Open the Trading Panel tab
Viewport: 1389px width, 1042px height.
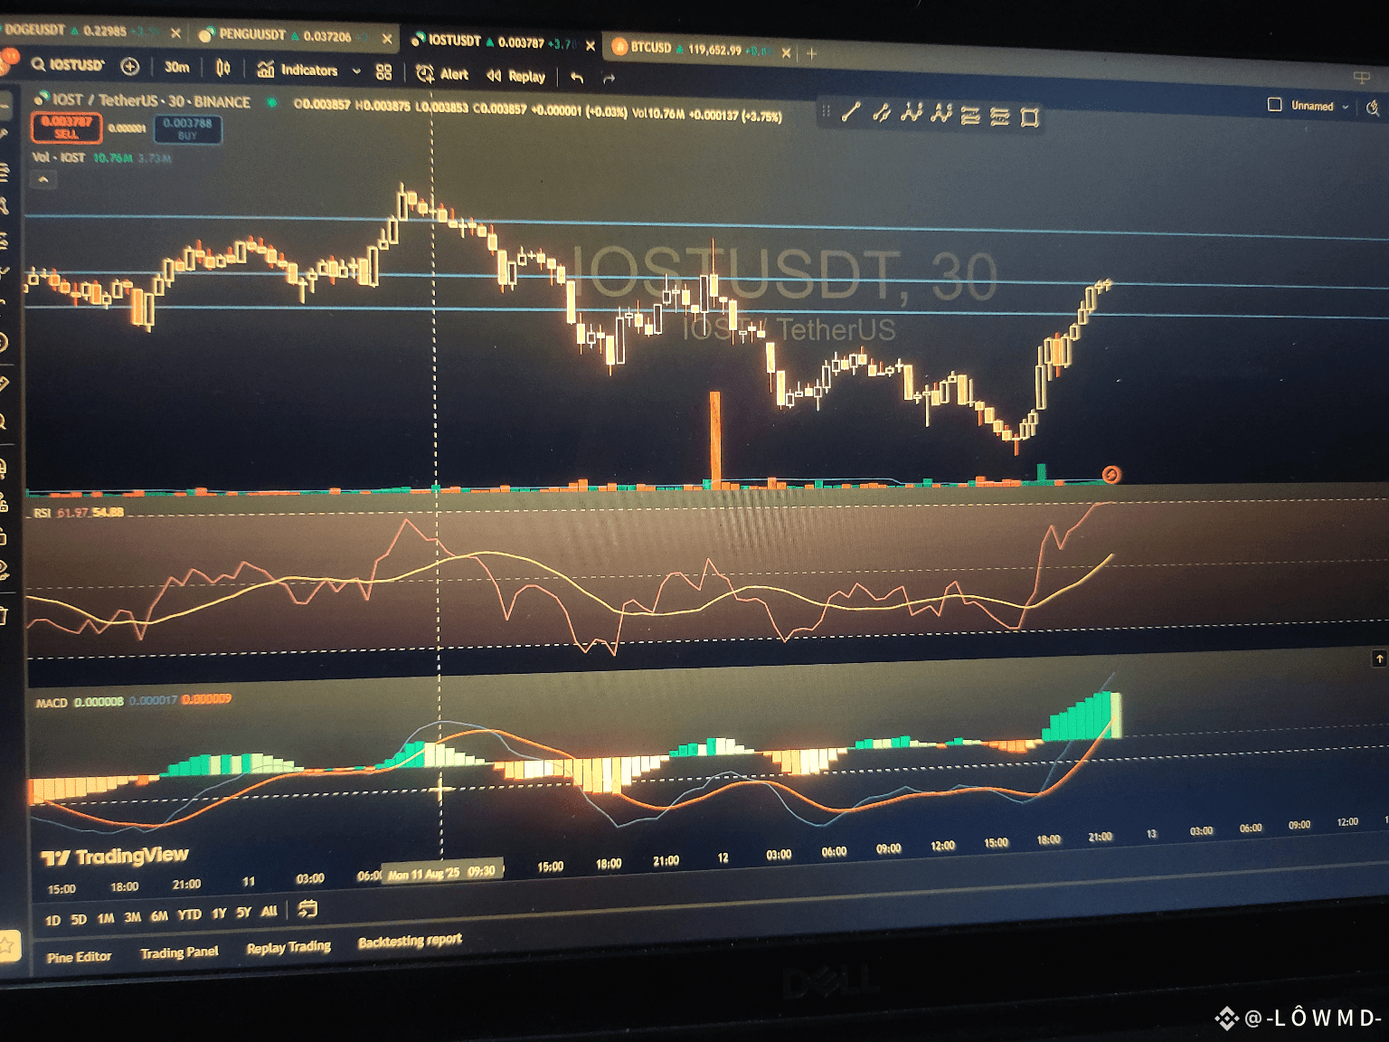pyautogui.click(x=179, y=952)
